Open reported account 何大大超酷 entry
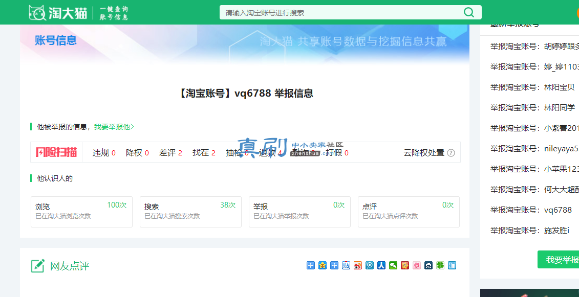579x297 pixels. (x=534, y=190)
